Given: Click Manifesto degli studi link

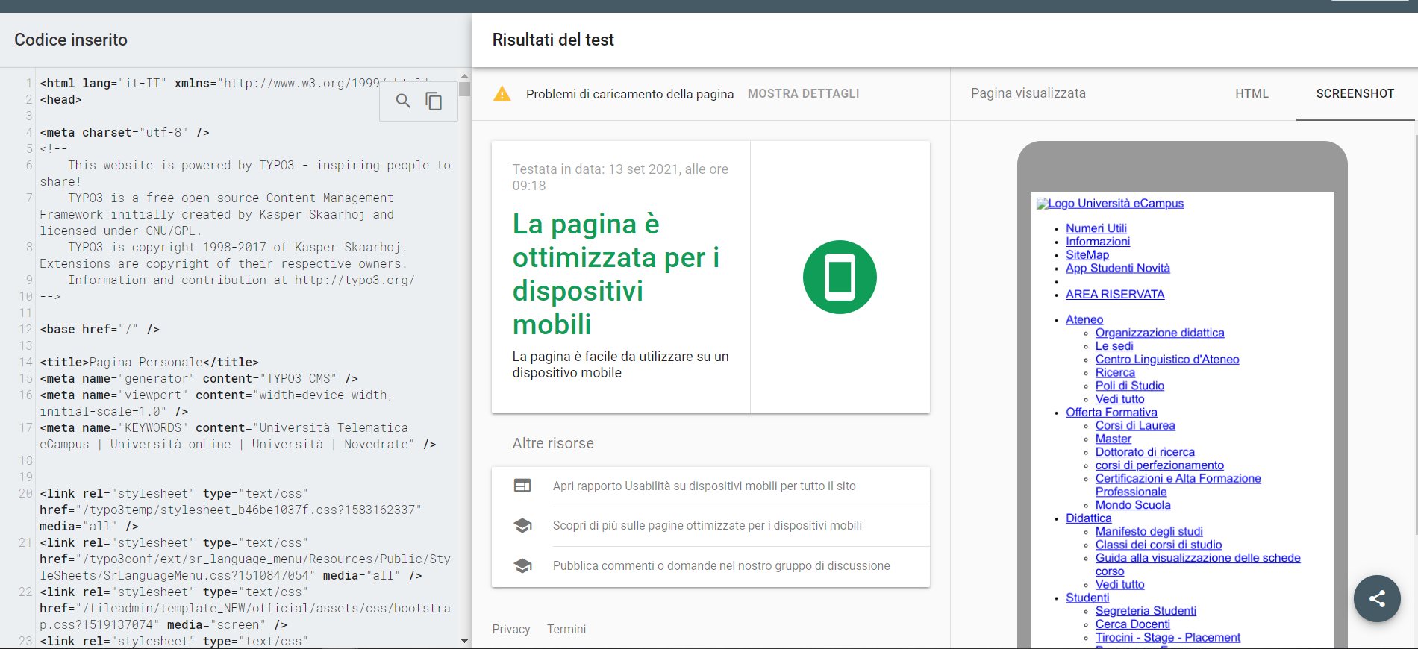Looking at the screenshot, I should tap(1149, 532).
